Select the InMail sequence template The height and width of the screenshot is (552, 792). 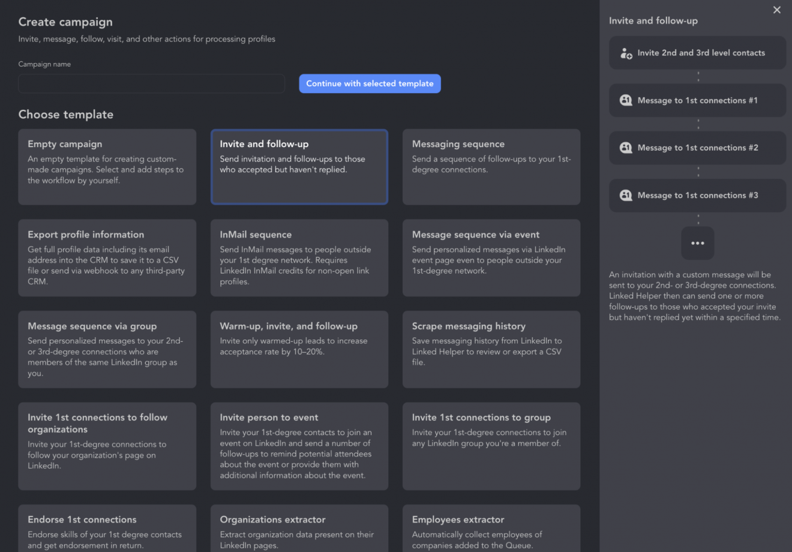[x=299, y=258]
